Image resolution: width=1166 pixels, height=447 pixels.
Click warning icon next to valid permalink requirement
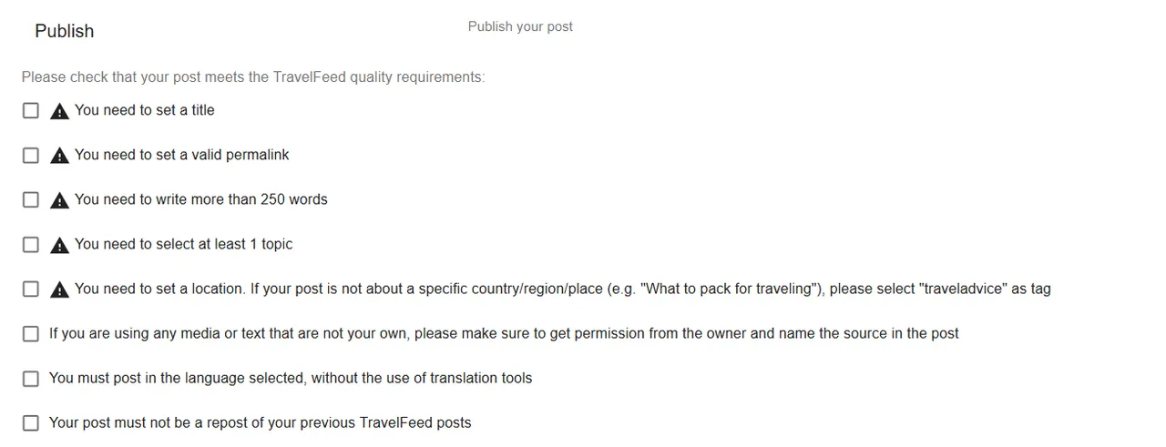(59, 156)
